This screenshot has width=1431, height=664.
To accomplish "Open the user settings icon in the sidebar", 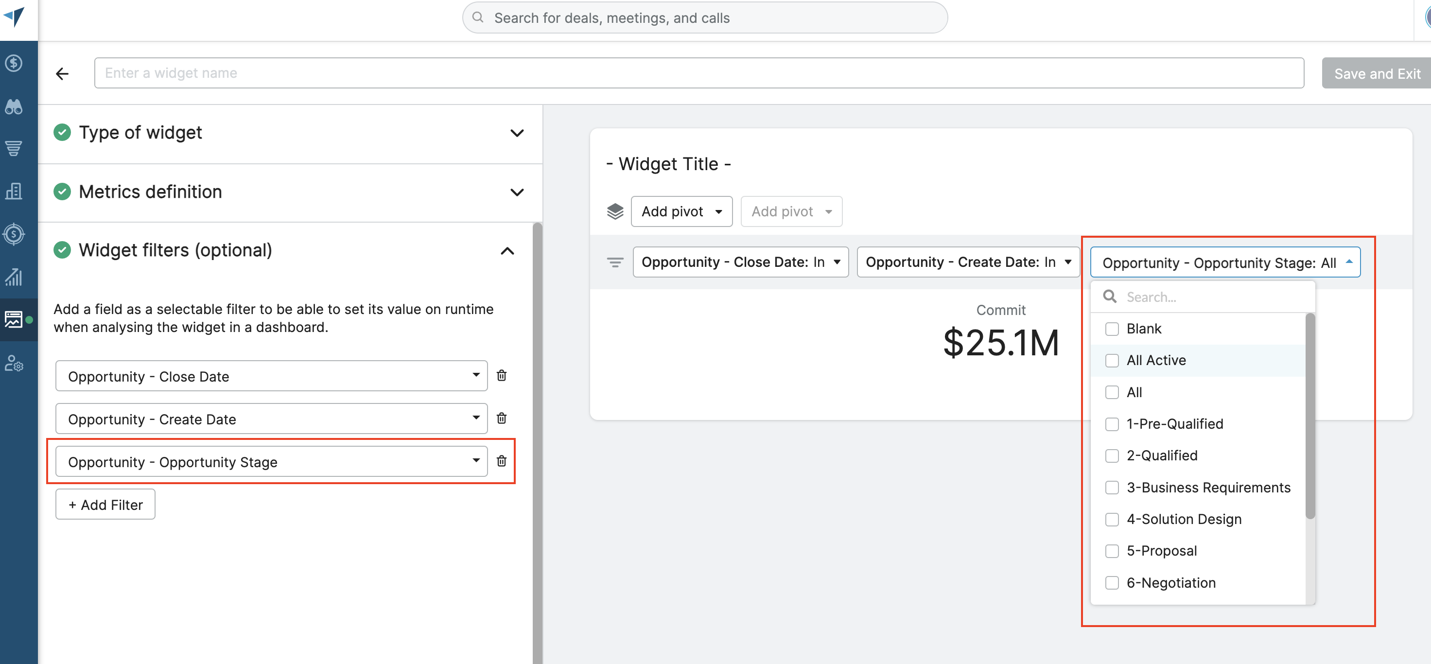I will click(x=14, y=363).
